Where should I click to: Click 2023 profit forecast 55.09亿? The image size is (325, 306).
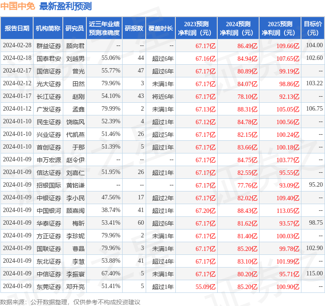[x=205, y=287]
